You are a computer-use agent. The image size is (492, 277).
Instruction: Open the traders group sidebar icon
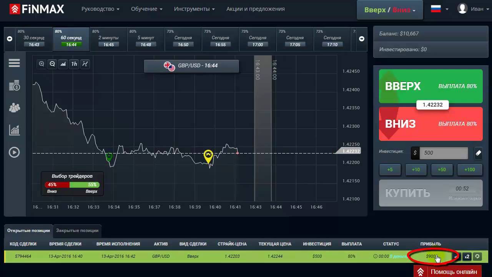pyautogui.click(x=14, y=108)
